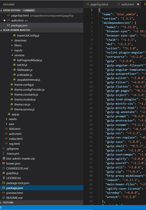This screenshot has width=146, height=210.
Task: Click the JS icon beside baUtil.js
Action: coord(14,65)
